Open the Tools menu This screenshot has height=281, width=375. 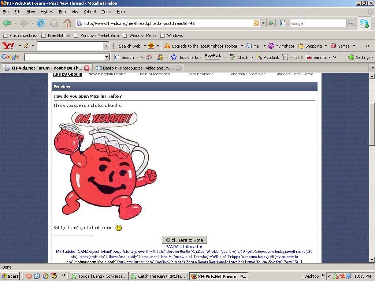107,12
